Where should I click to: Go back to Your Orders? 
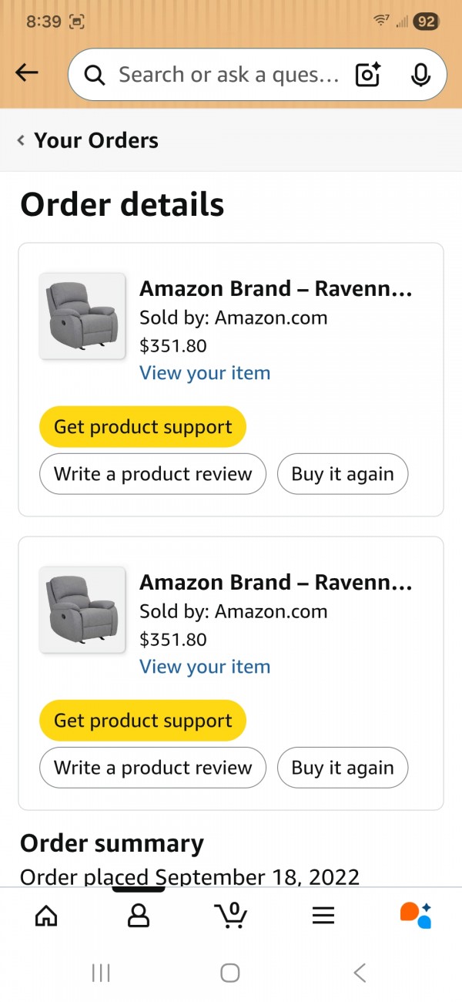[x=88, y=140]
